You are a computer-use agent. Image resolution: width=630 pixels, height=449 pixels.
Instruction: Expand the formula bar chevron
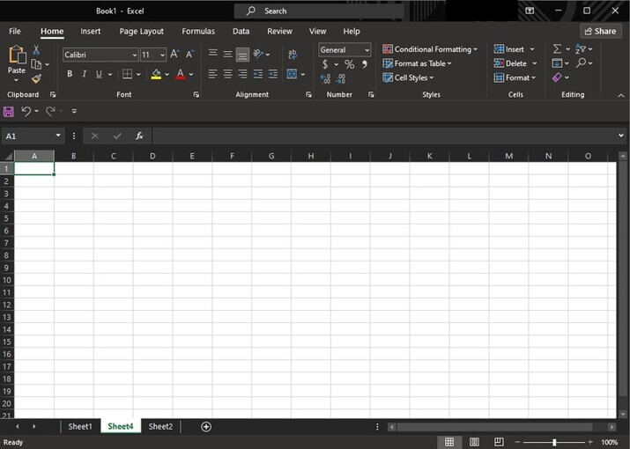click(x=621, y=136)
